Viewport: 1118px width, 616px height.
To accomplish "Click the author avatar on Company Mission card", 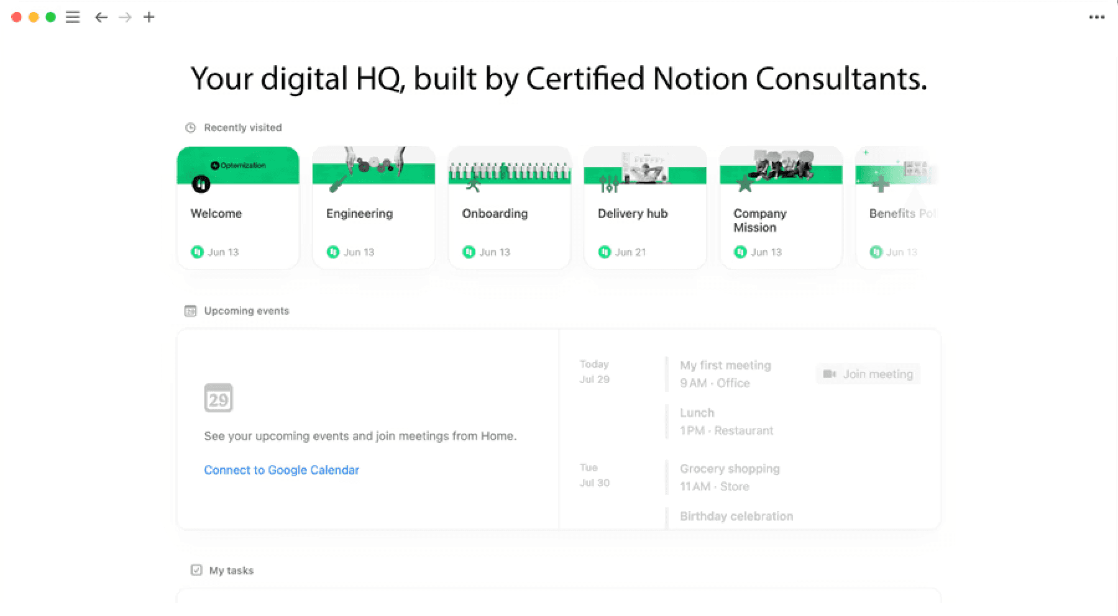I will pos(740,252).
